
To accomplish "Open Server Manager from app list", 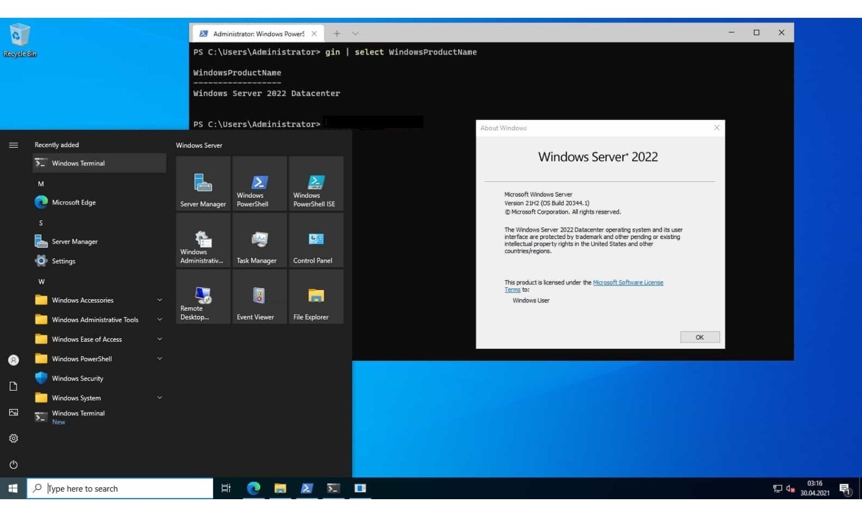I will (x=99, y=241).
